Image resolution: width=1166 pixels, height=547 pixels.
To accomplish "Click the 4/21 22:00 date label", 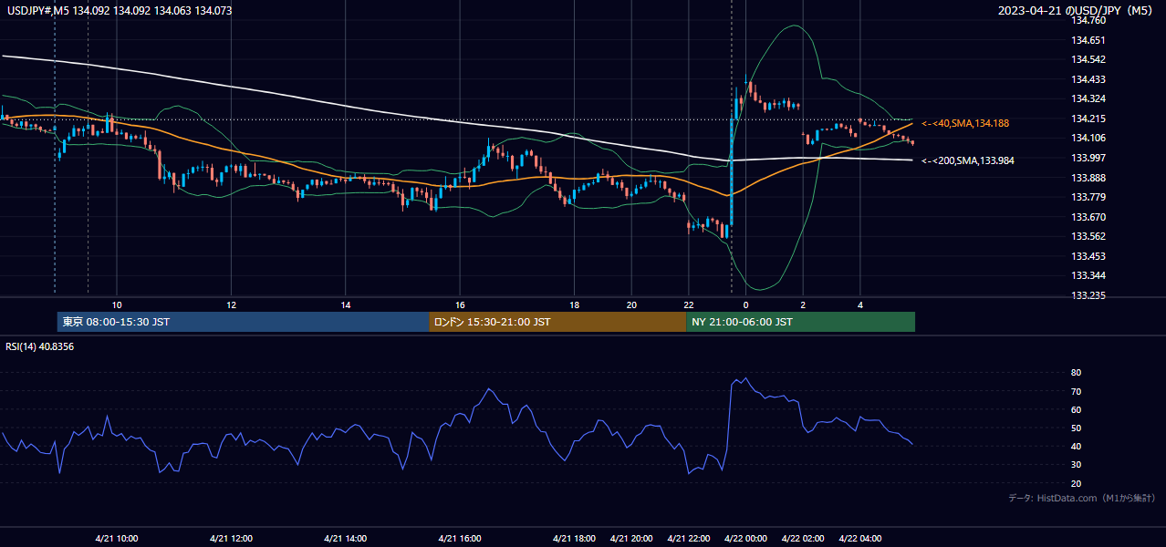I will click(689, 539).
